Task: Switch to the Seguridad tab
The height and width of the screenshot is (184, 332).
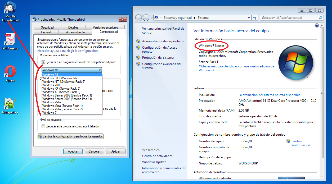Action: click(47, 27)
